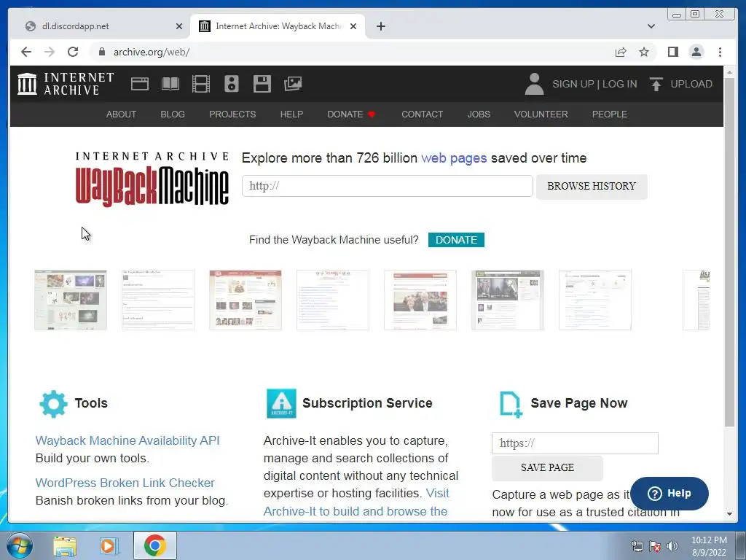746x560 pixels.
Task: Open Chrome three-dot menu
Action: click(x=720, y=52)
